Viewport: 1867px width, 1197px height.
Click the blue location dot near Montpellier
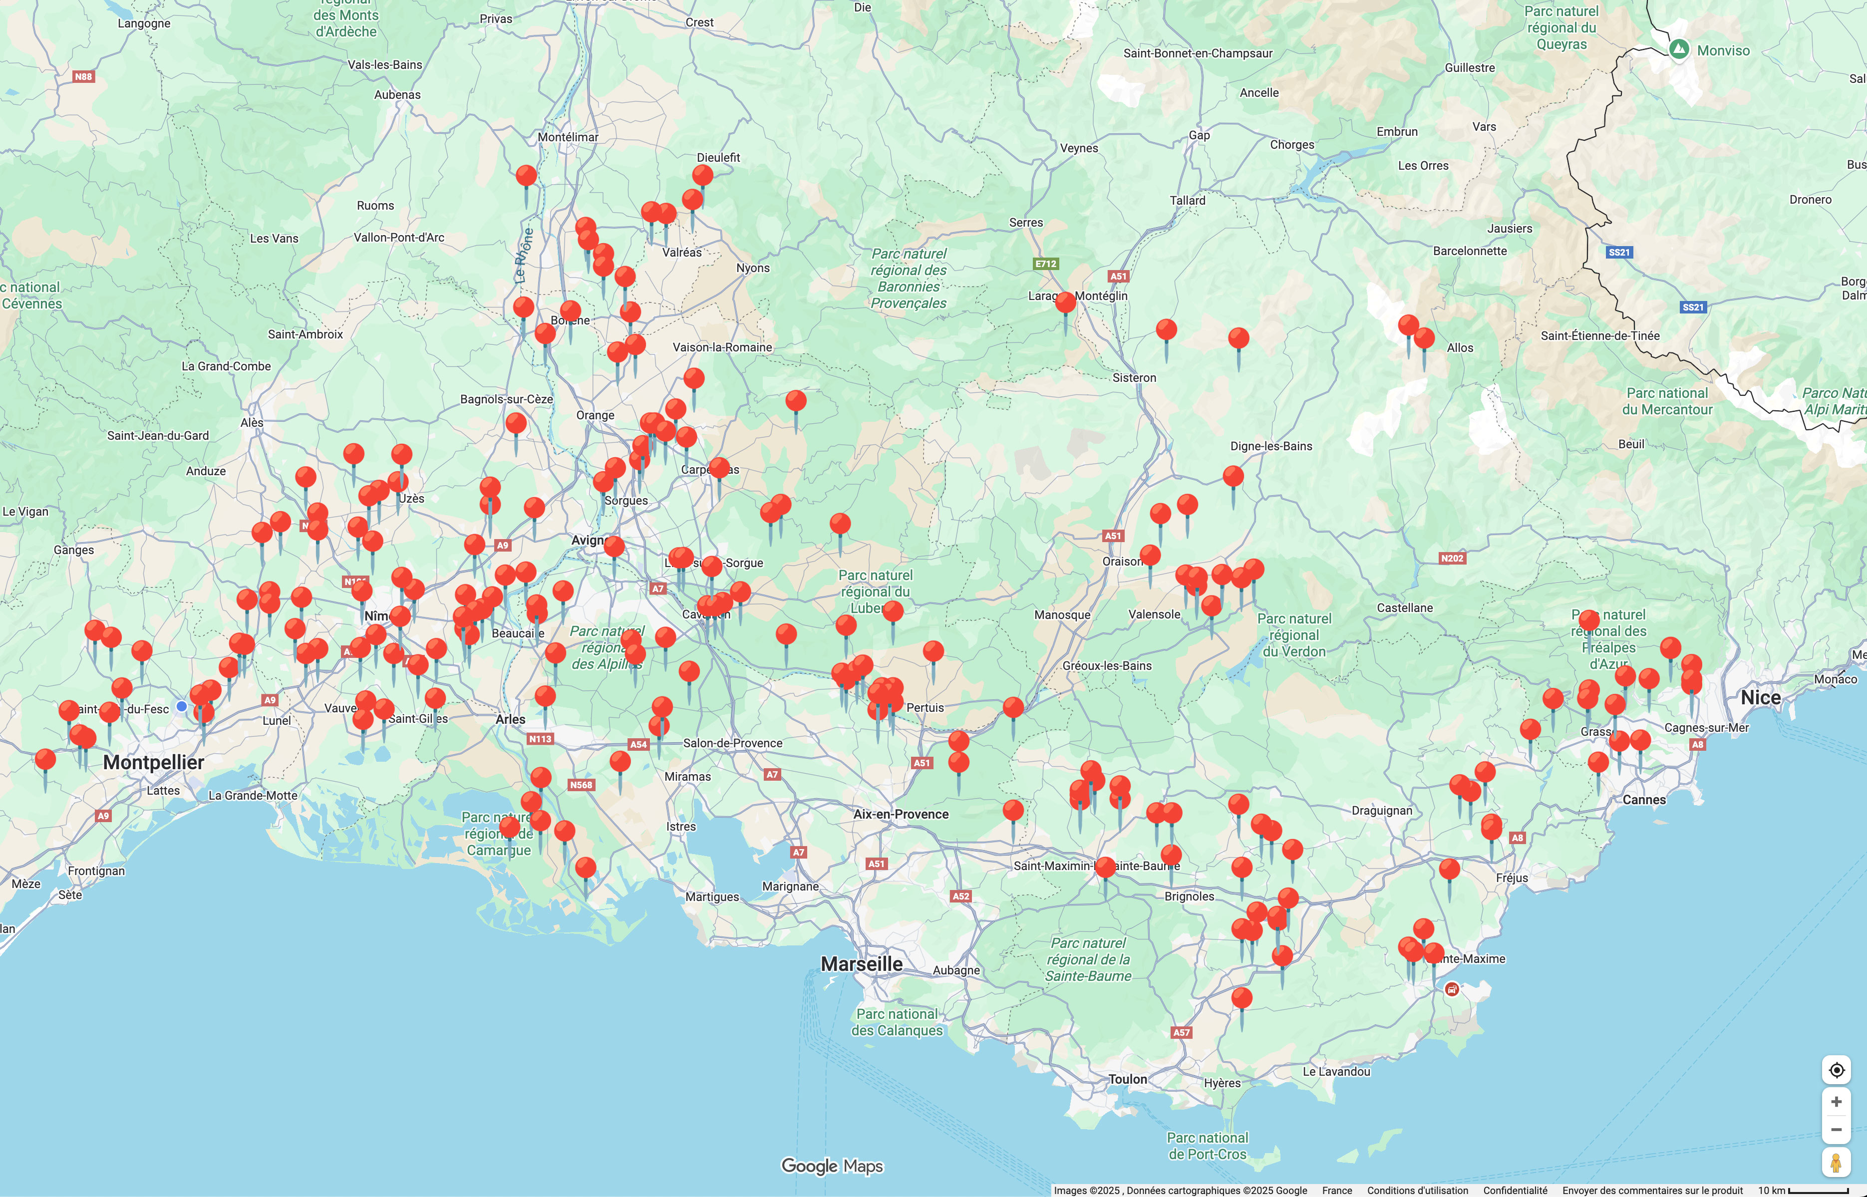181,706
